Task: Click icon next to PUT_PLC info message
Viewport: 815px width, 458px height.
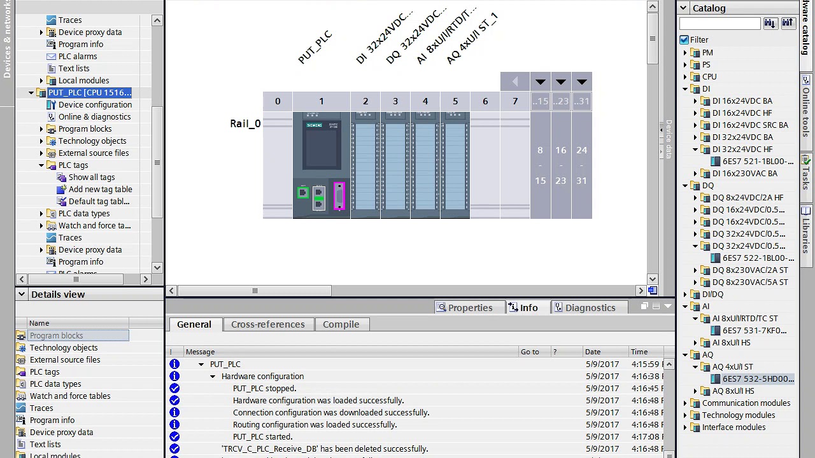Action: tap(174, 364)
